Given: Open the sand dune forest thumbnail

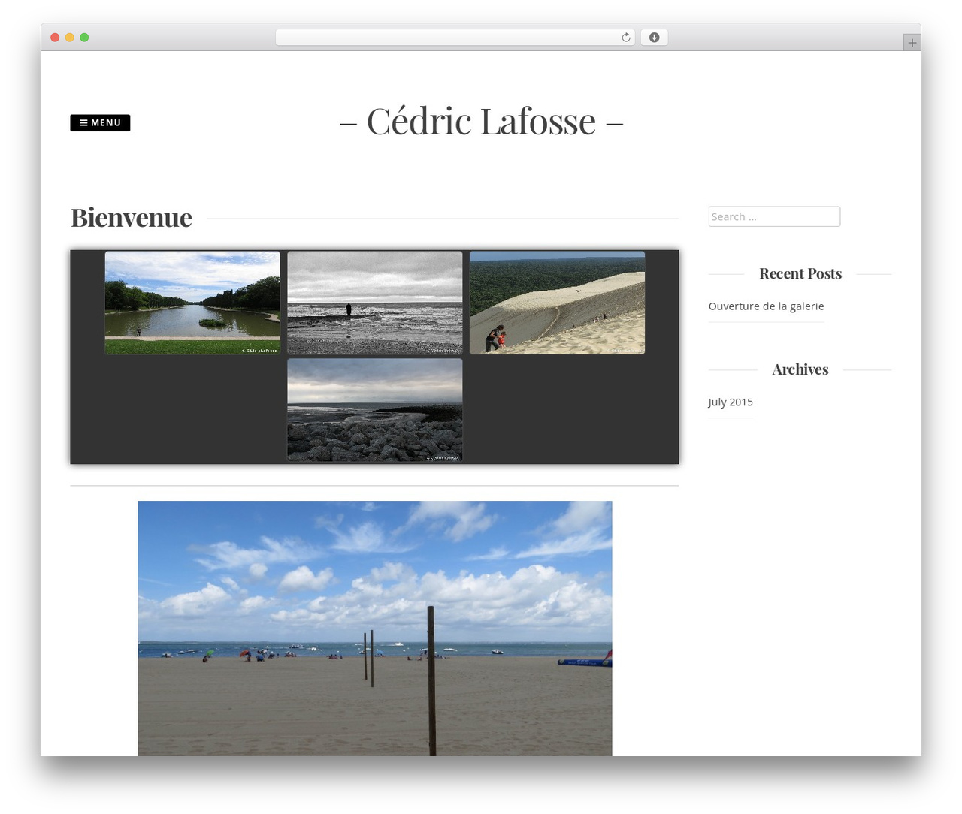Looking at the screenshot, I should tap(557, 303).
